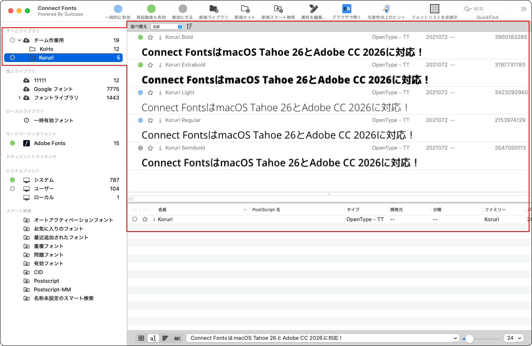Image resolution: width=532 pixels, height=346 pixels.
Task: Favorite Koruri Bold with the star
Action: pos(150,37)
